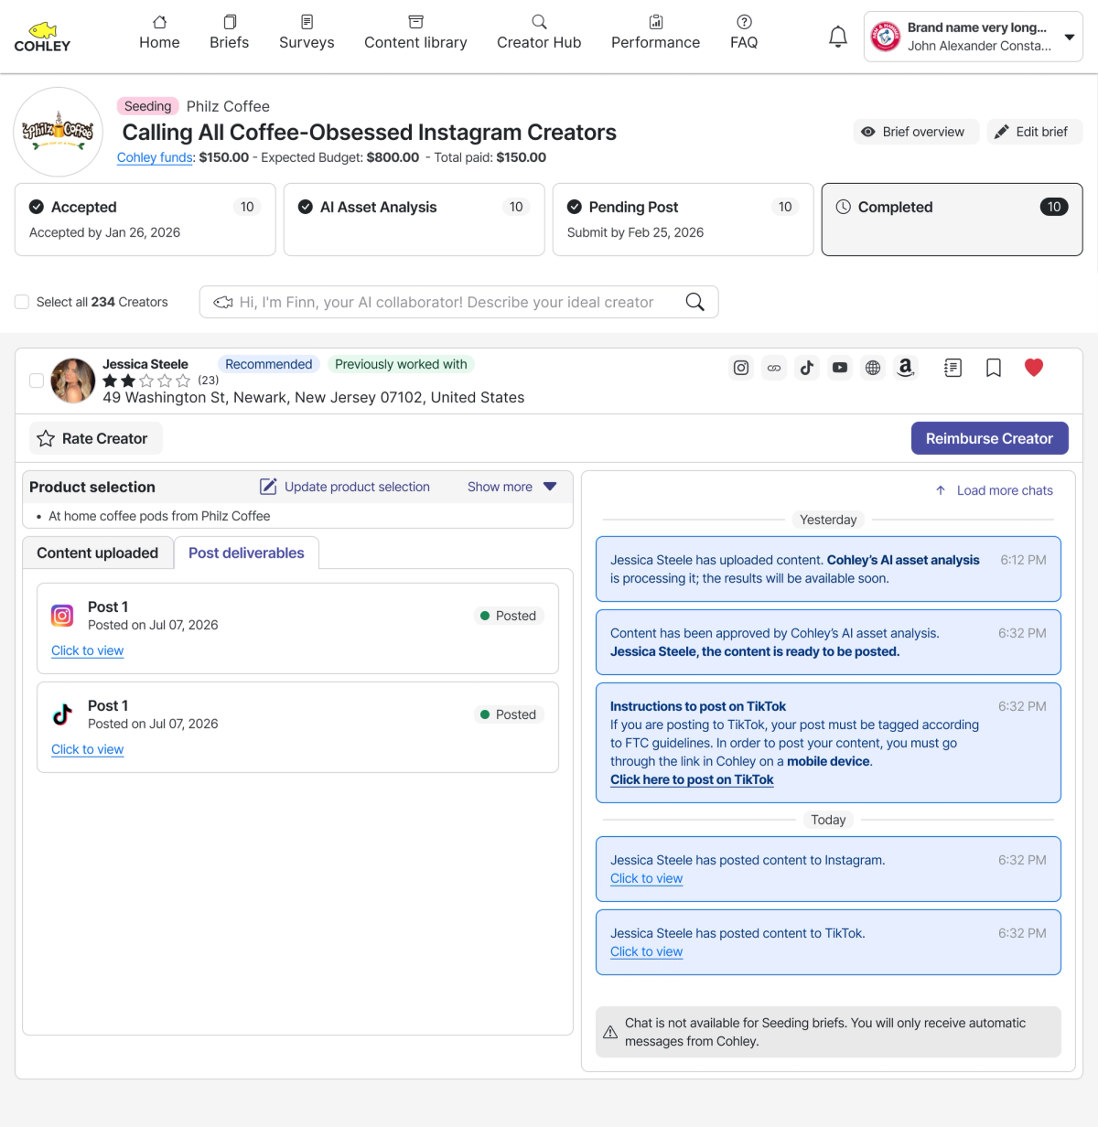This screenshot has width=1098, height=1127.
Task: Open the Cohley logo home link
Action: tap(42, 37)
